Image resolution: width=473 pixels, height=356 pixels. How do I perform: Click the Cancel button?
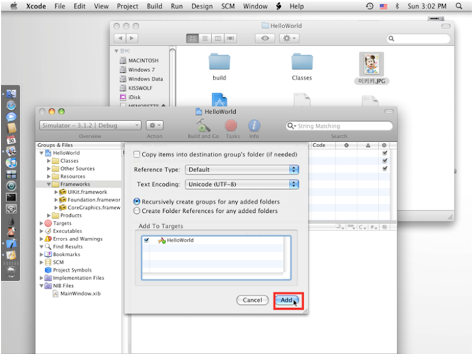pyautogui.click(x=252, y=300)
